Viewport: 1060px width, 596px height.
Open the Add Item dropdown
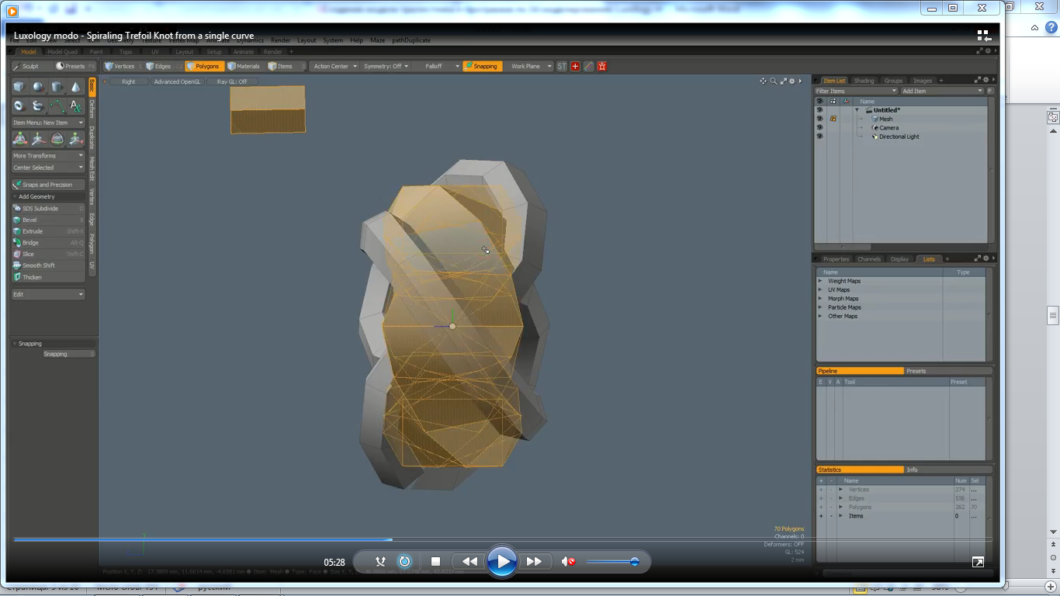click(x=942, y=91)
